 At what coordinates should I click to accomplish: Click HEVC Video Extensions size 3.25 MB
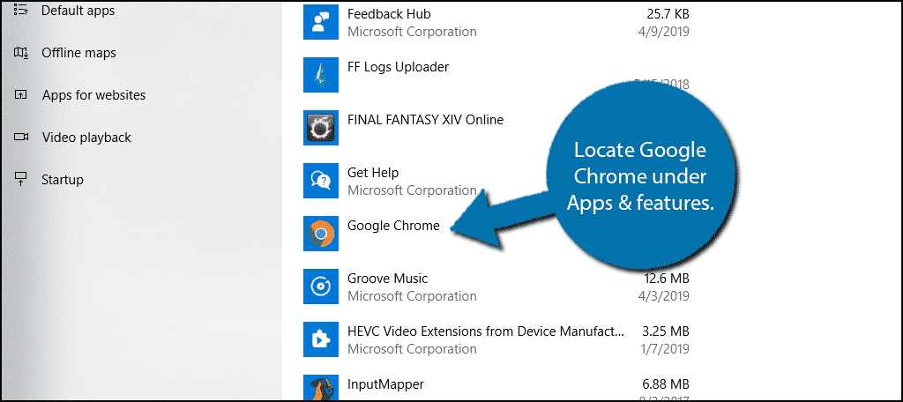[666, 331]
